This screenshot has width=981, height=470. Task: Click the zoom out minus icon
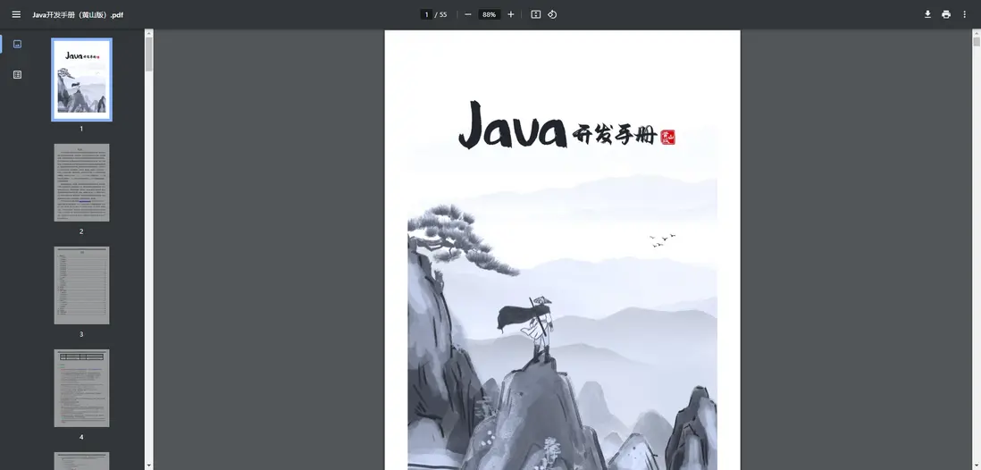click(468, 14)
